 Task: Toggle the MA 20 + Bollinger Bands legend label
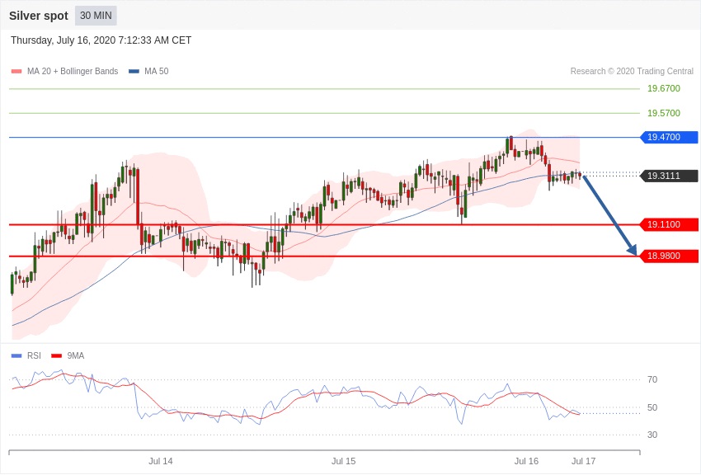tap(73, 72)
